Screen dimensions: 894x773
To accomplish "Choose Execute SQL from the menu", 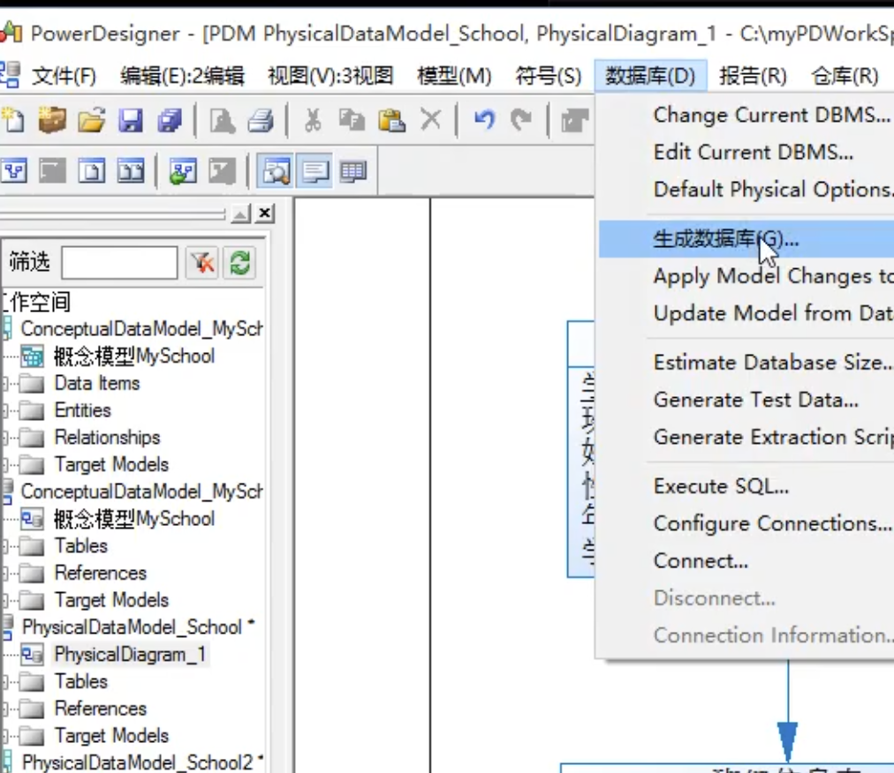I will point(746,486).
